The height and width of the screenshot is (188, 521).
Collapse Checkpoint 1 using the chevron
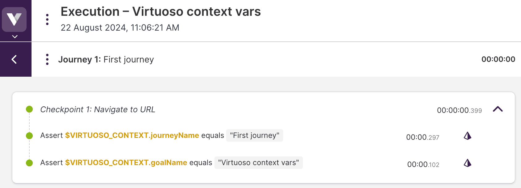pyautogui.click(x=498, y=109)
